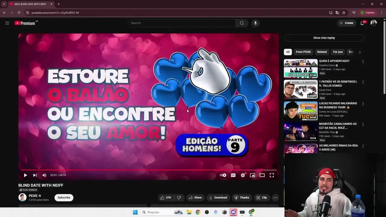Viewport: 386px width, 217px height.
Task: Install app icon in address bar
Action: [x=331, y=13]
